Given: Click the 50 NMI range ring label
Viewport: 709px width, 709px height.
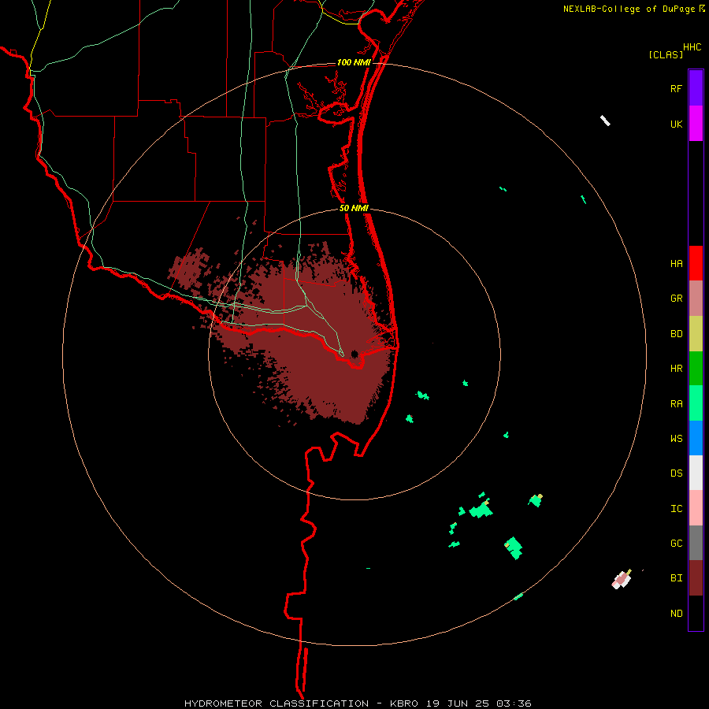Looking at the screenshot, I should [x=354, y=209].
